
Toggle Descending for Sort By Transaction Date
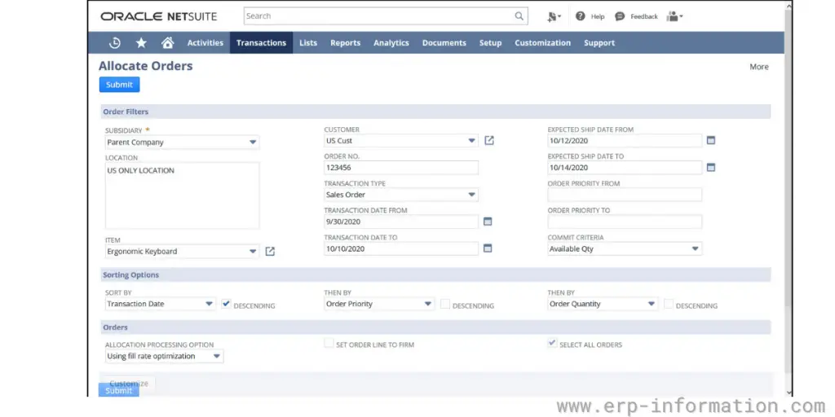click(227, 304)
